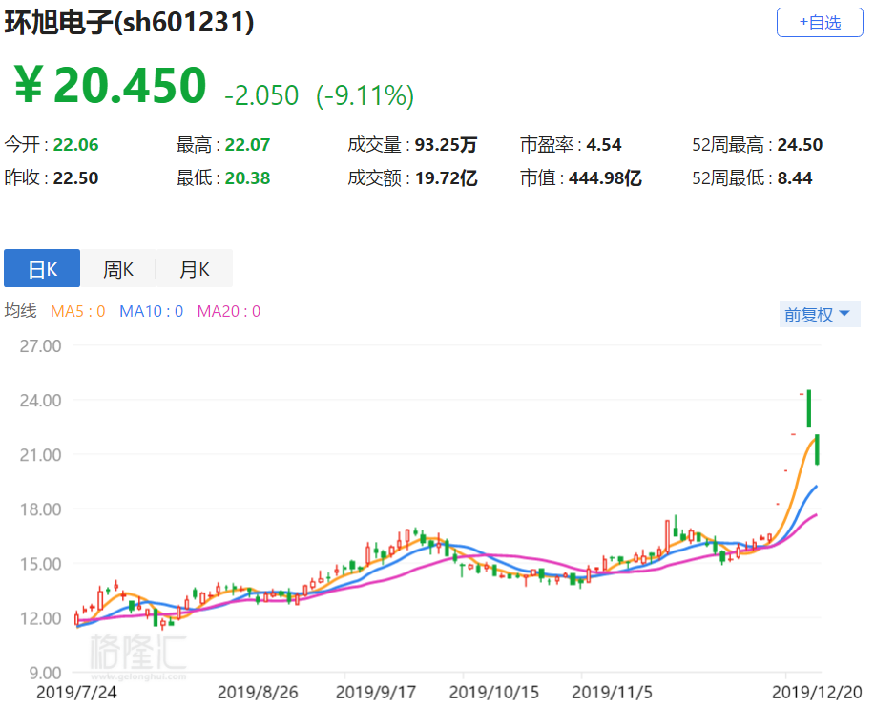Expand the 前复权 dropdown
The height and width of the screenshot is (707, 875).
tap(820, 314)
